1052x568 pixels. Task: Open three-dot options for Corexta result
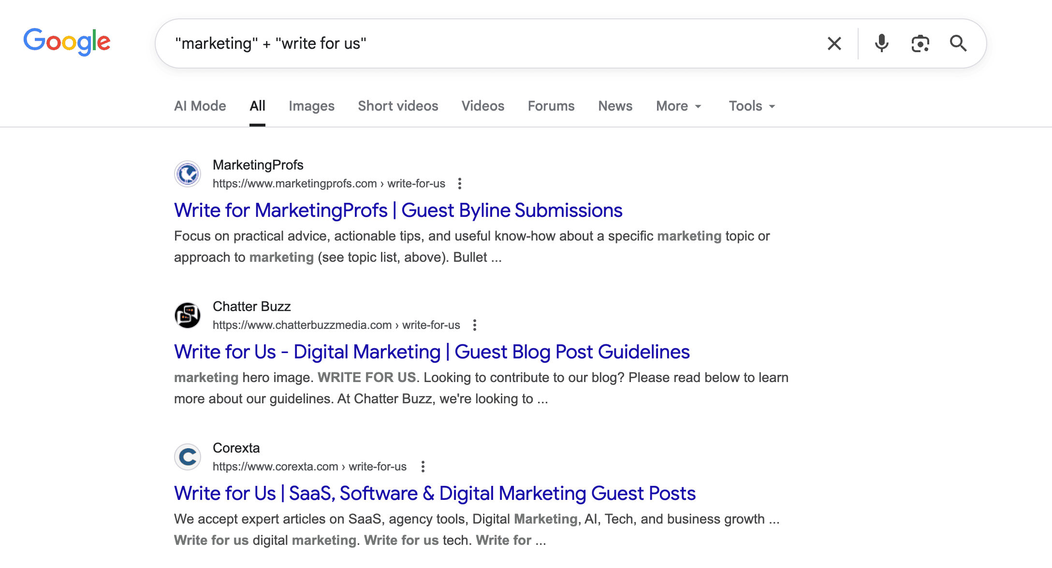(423, 466)
